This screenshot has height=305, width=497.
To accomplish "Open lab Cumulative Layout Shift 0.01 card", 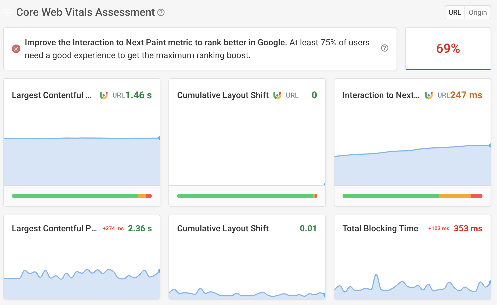I will (x=223, y=228).
